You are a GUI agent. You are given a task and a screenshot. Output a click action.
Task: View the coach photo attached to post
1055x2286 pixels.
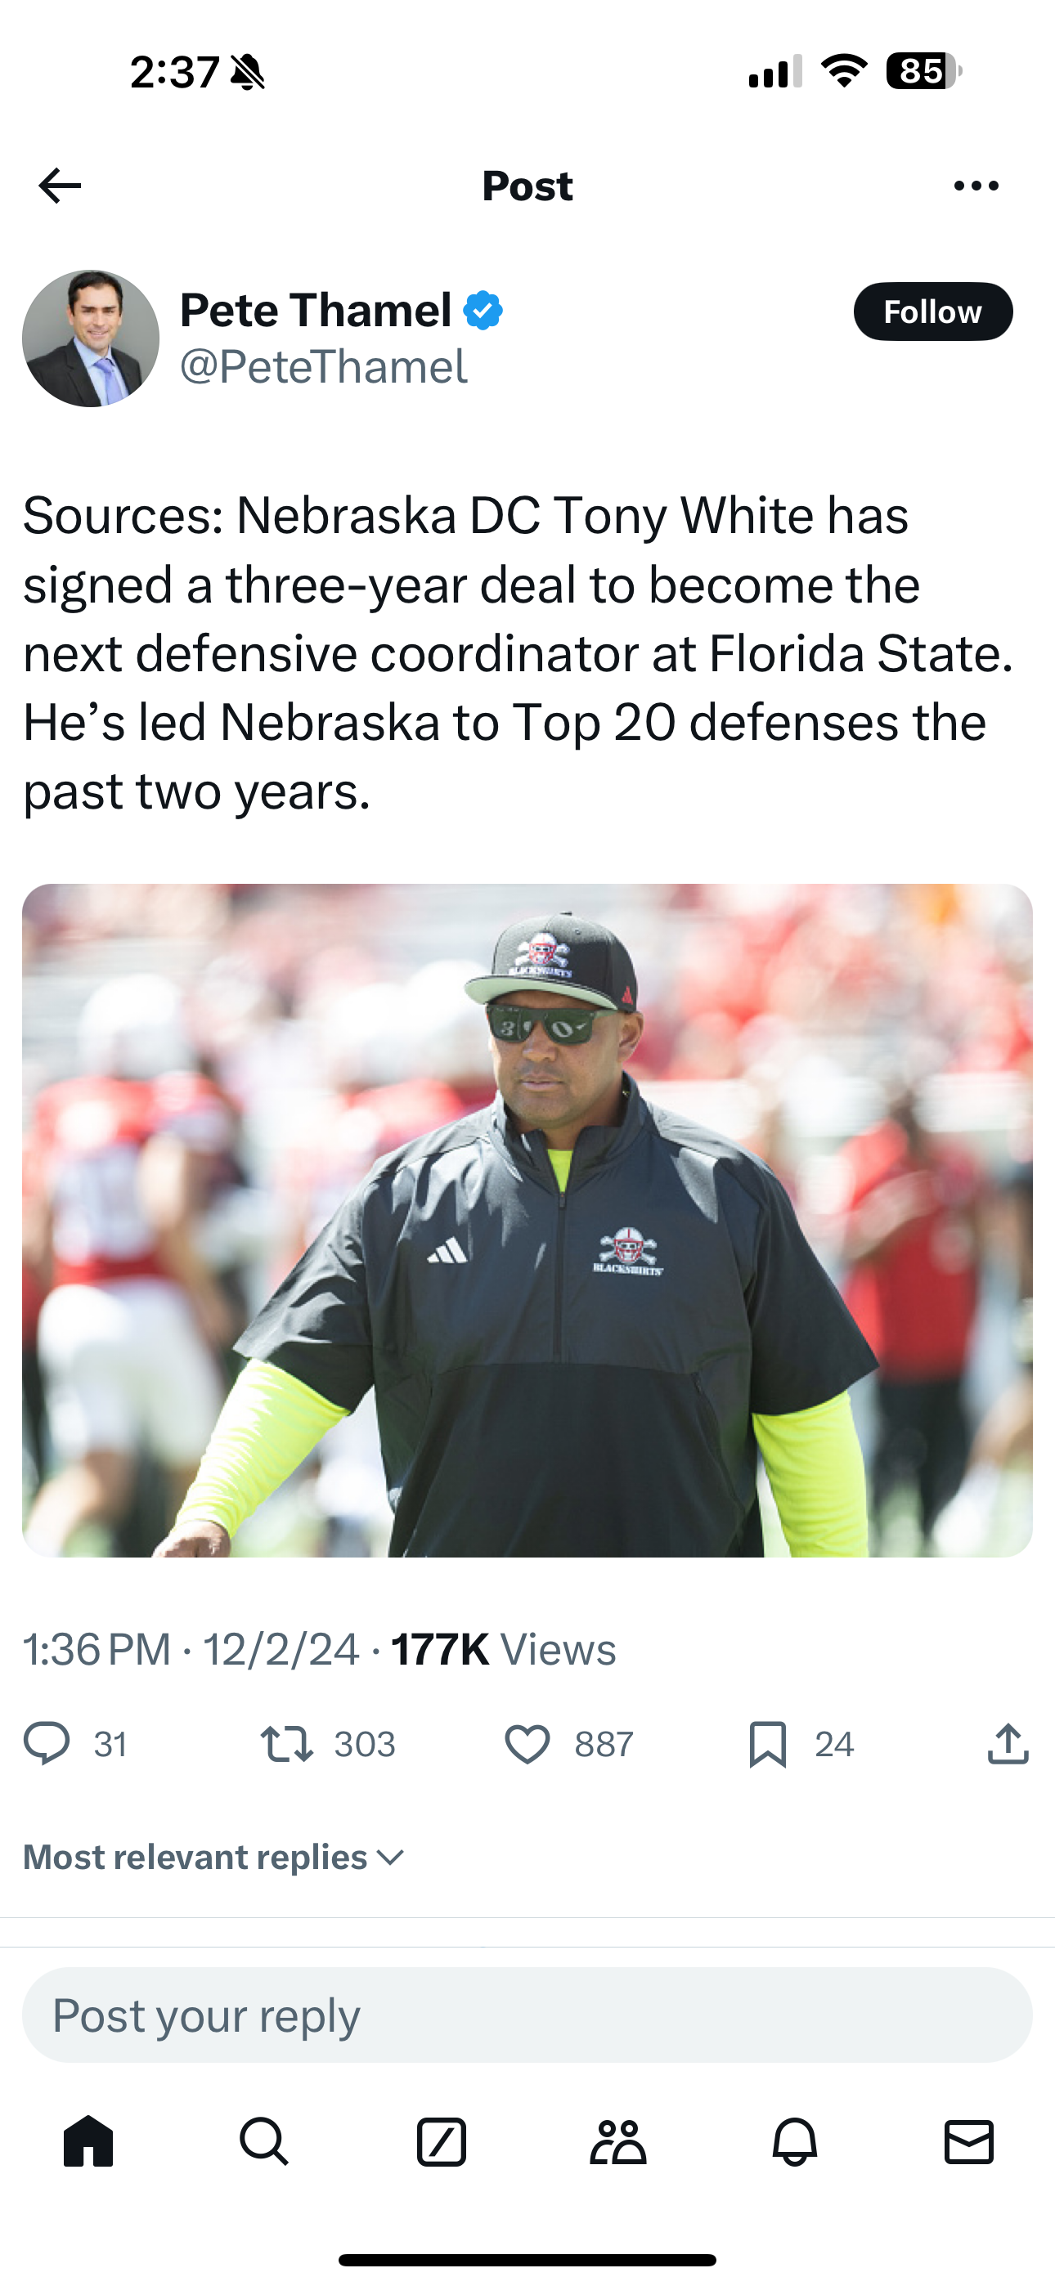[527, 1219]
